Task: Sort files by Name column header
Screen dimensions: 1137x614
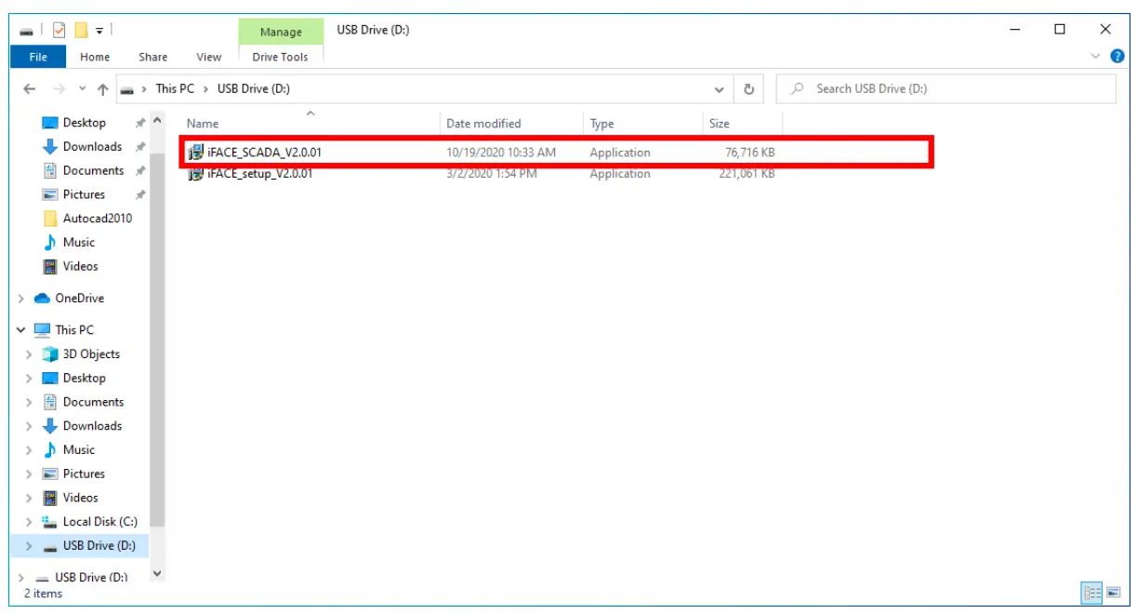Action: (x=310, y=123)
